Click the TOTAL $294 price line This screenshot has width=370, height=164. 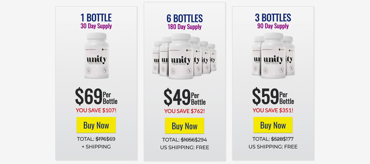tap(185, 140)
